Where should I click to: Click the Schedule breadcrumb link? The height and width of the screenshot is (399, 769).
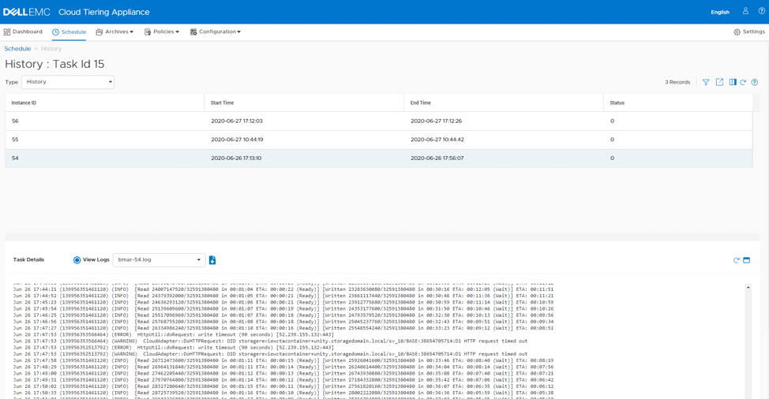click(x=17, y=48)
